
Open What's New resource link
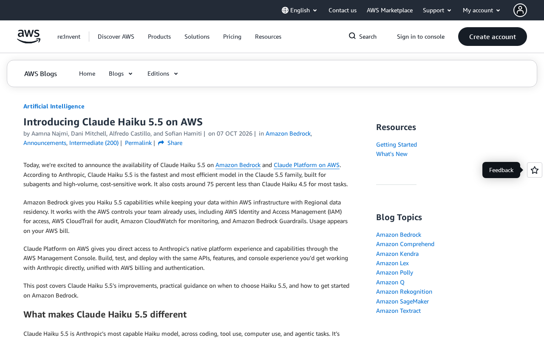click(x=392, y=154)
